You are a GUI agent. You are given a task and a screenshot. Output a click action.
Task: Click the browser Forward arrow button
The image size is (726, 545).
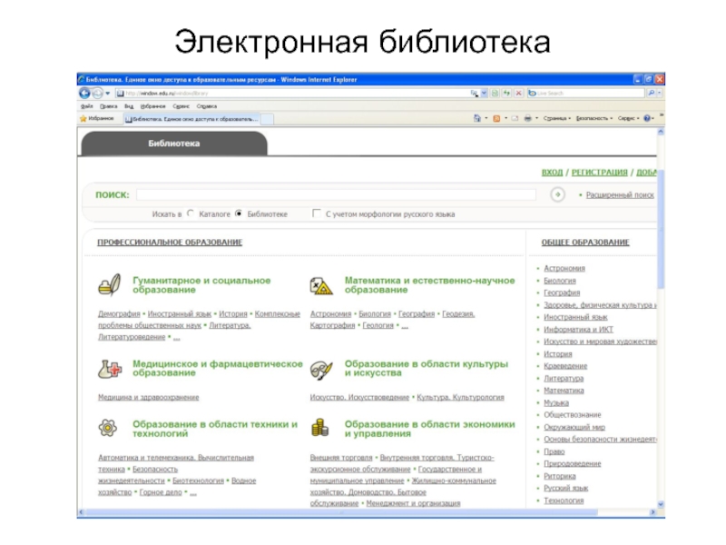point(97,94)
